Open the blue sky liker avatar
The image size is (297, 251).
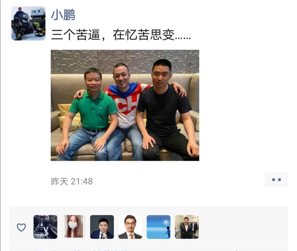point(158,227)
